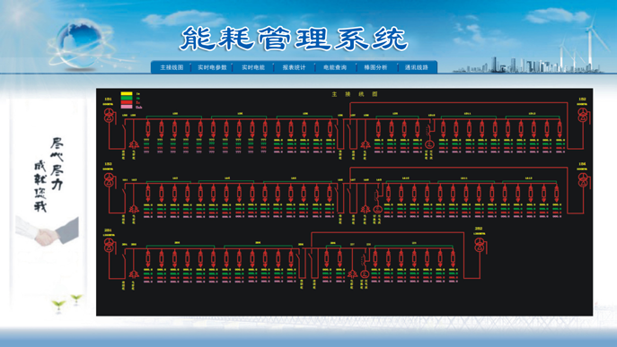This screenshot has width=617, height=347.
Task: Open the 棒图分析 tab
Action: pos(375,67)
